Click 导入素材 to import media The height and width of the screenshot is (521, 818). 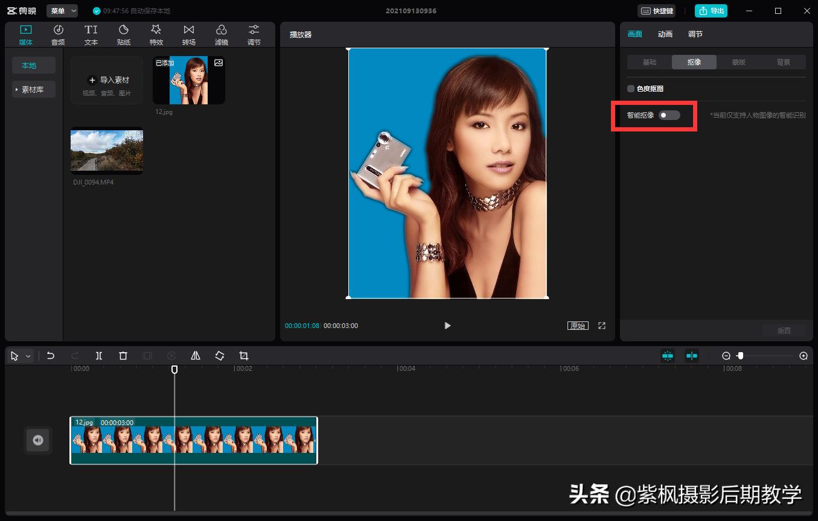tap(107, 80)
